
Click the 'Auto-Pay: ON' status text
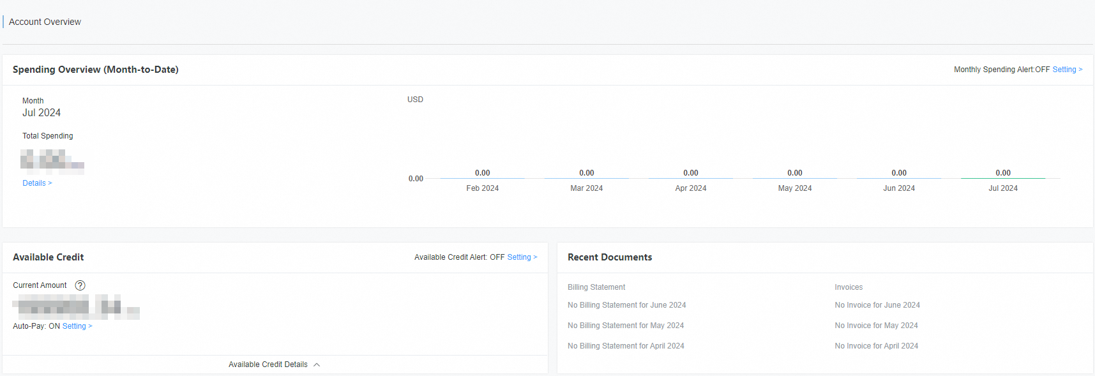[x=36, y=326]
